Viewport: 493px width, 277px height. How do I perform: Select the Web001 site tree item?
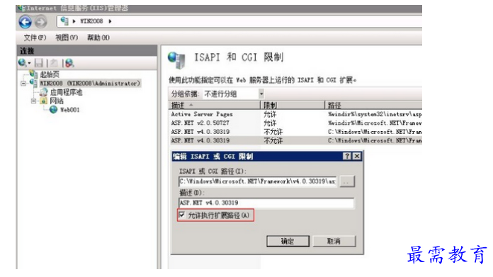[70, 110]
